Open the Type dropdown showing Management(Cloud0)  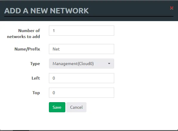[81, 64]
